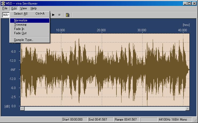
Task: Click the 20.000 time ruler marker
Action: point(101,30)
